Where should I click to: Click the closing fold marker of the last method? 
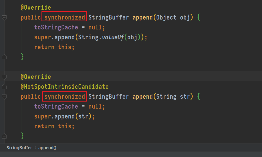[4, 136]
